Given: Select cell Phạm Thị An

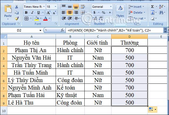Looking at the screenshot, I should click(x=31, y=50).
